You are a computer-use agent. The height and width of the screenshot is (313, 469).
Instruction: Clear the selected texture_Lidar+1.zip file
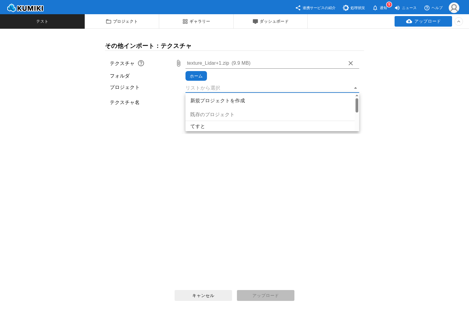351,63
